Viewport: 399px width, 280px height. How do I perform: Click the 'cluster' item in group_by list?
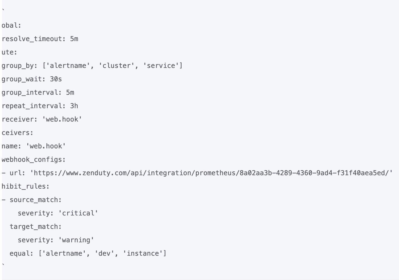[117, 66]
